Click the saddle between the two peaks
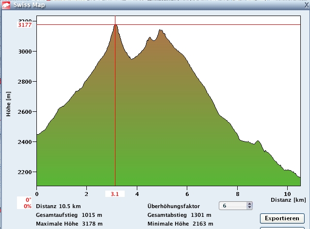 click(x=131, y=59)
